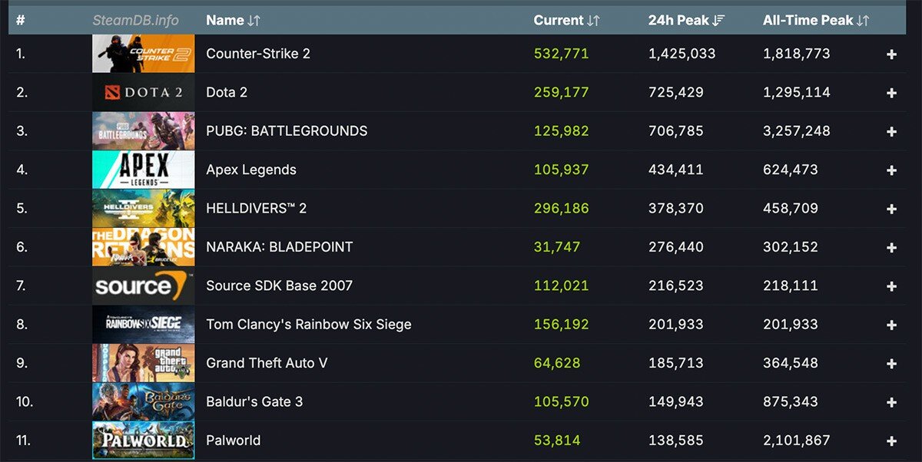Sort table by All-Time Peak column
Viewport: 922px width, 462px height.
pos(816,21)
